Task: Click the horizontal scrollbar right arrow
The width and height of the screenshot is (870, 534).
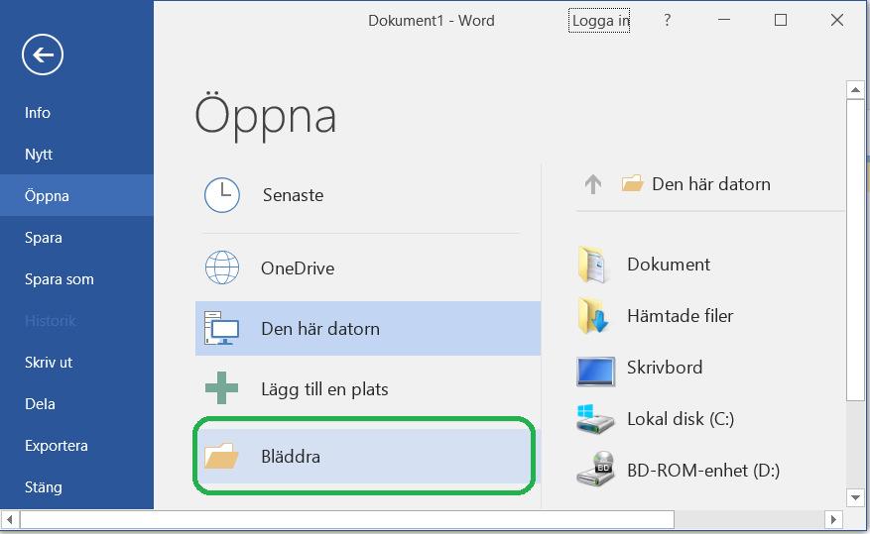Action: point(833,519)
